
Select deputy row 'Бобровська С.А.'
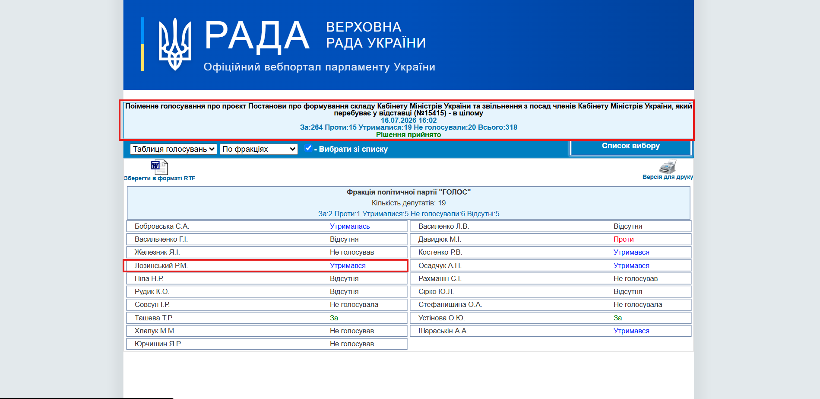click(267, 227)
